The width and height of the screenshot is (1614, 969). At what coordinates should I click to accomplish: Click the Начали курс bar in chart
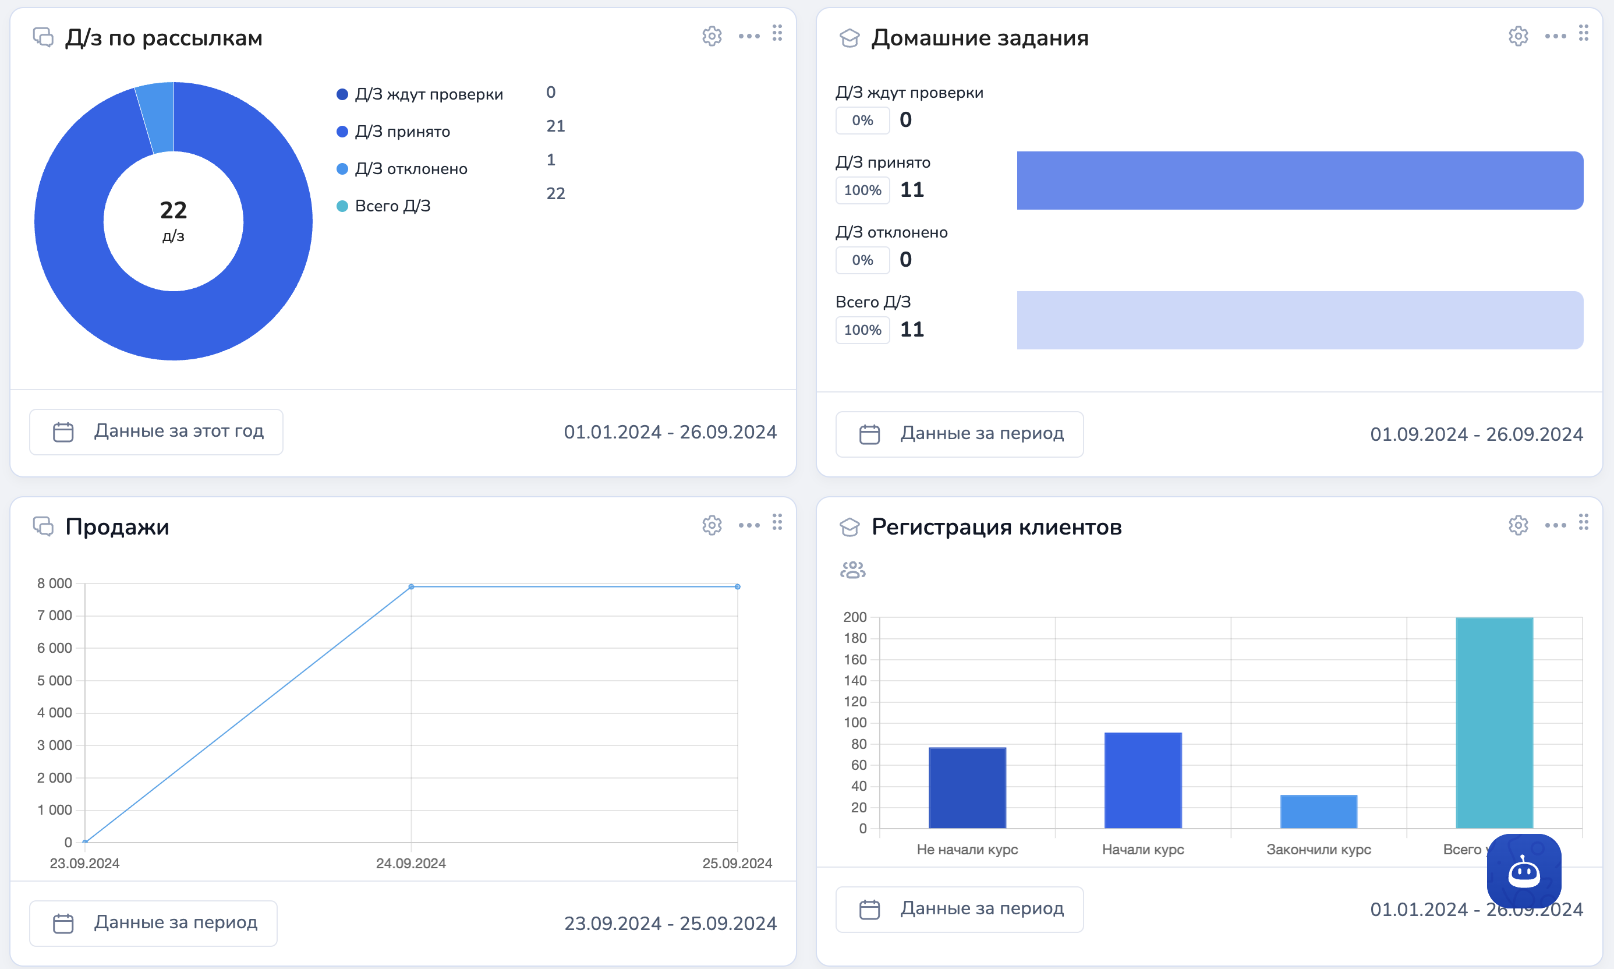point(1142,780)
